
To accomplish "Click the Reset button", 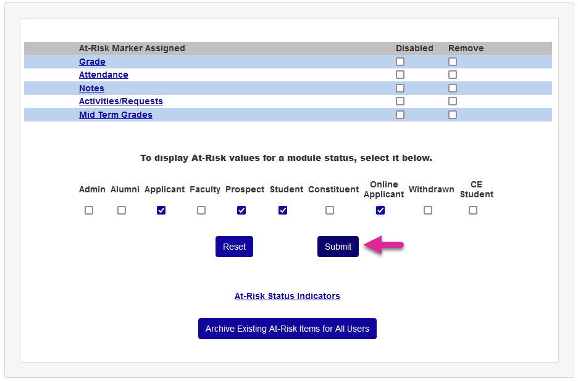I will [x=234, y=247].
